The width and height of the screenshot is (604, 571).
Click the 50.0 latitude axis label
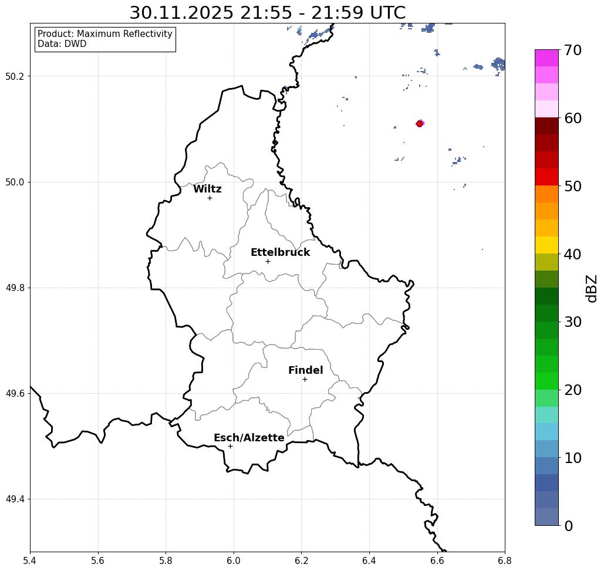(x=15, y=182)
